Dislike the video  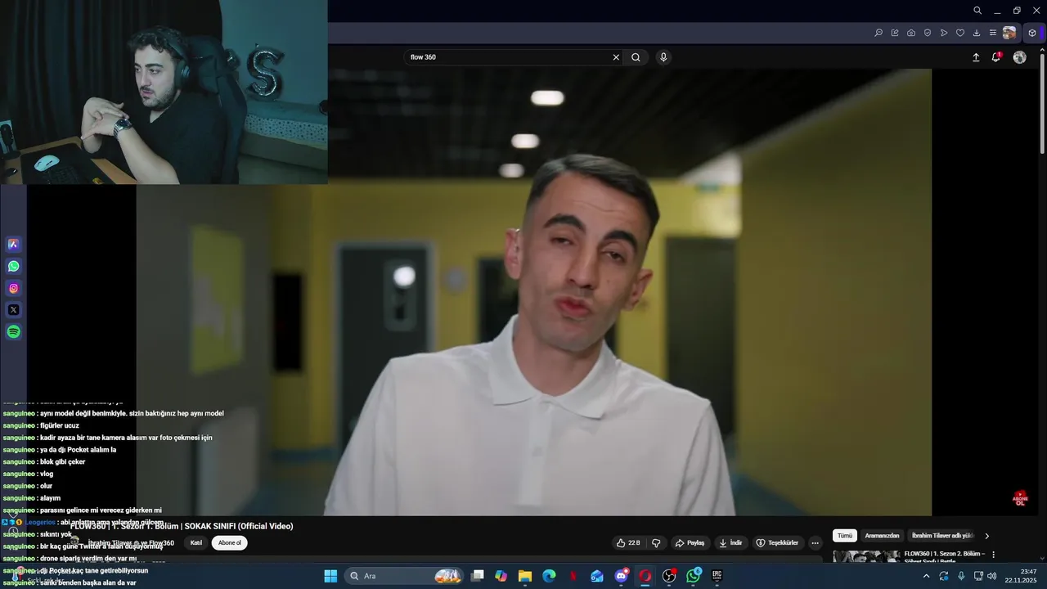[x=655, y=543]
